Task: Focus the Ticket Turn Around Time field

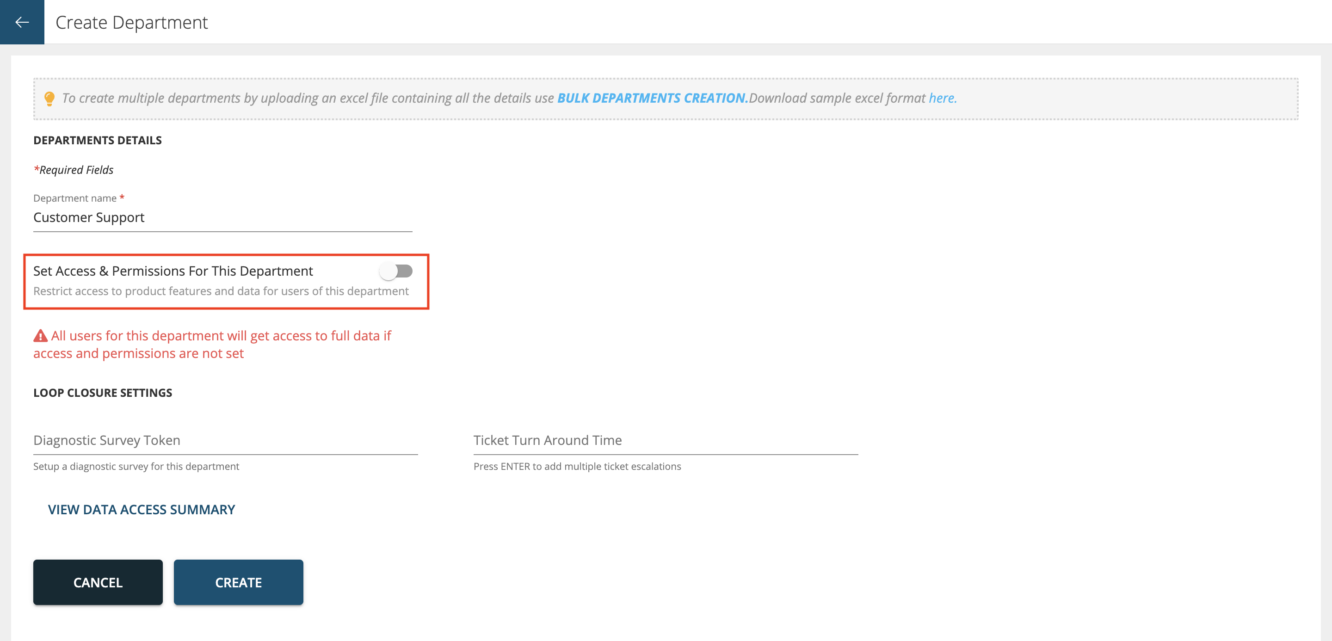Action: 666,440
